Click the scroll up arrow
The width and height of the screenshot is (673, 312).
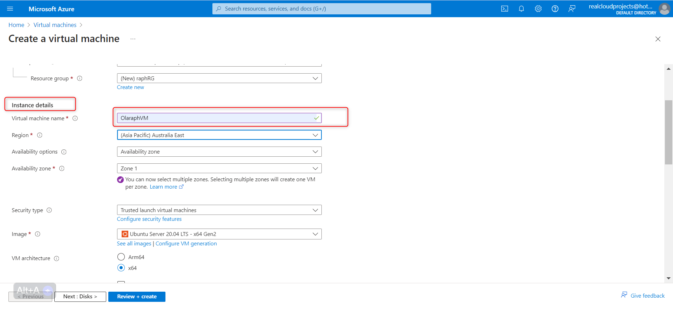pos(668,69)
